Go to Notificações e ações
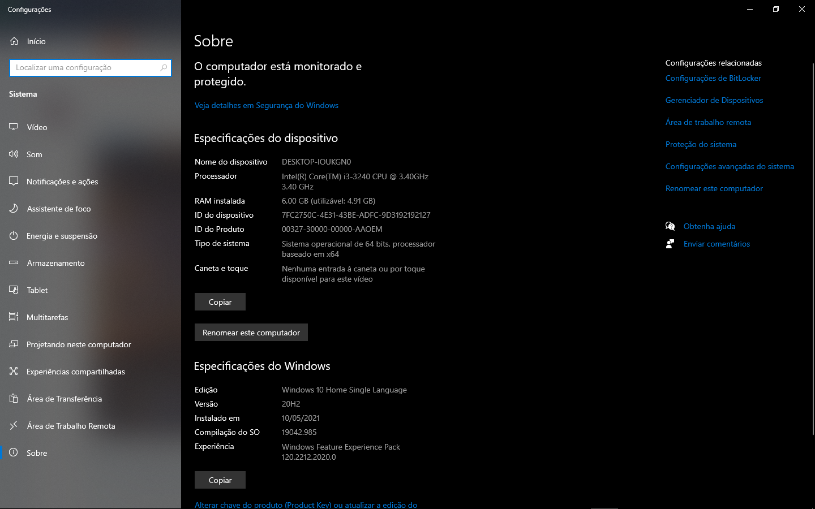The image size is (815, 509). (91, 182)
